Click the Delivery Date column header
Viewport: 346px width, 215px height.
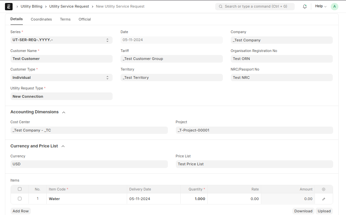[x=154, y=189]
